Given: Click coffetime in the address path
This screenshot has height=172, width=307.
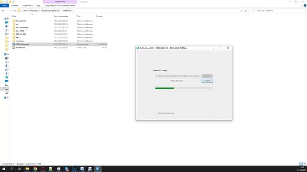Looking at the screenshot, I should 67,11.
